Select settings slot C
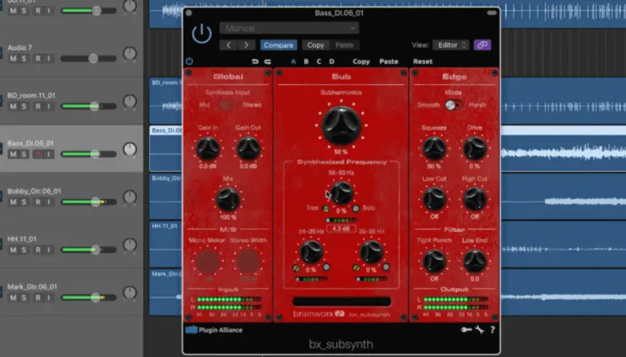 point(319,61)
